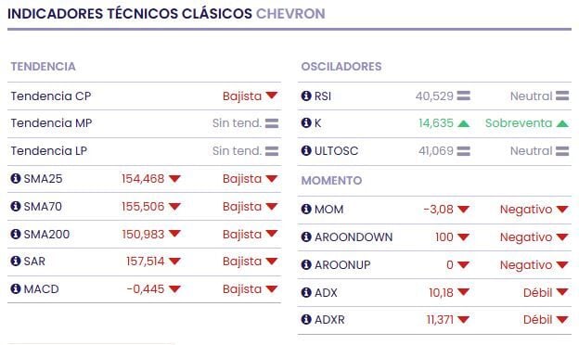Open the info icon beside RSI
Viewport: 579px width, 345px height.
(x=306, y=96)
